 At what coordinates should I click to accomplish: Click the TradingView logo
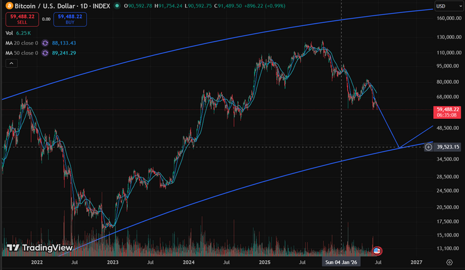point(40,248)
